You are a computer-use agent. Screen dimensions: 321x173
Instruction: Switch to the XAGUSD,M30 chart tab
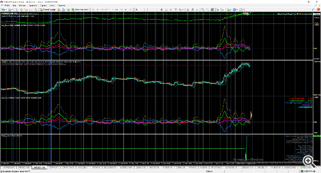290,167
